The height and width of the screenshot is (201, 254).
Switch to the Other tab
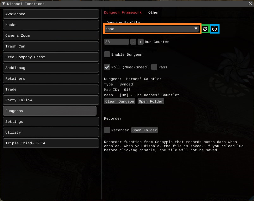click(154, 12)
